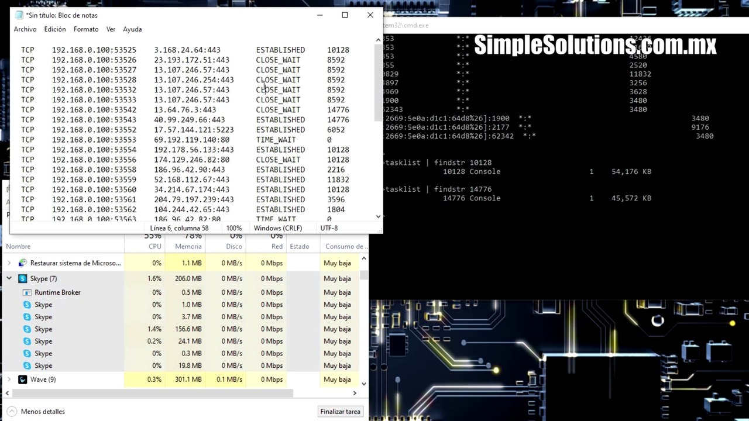Image resolution: width=749 pixels, height=421 pixels.
Task: Close the Notepad window
Action: pyautogui.click(x=370, y=15)
